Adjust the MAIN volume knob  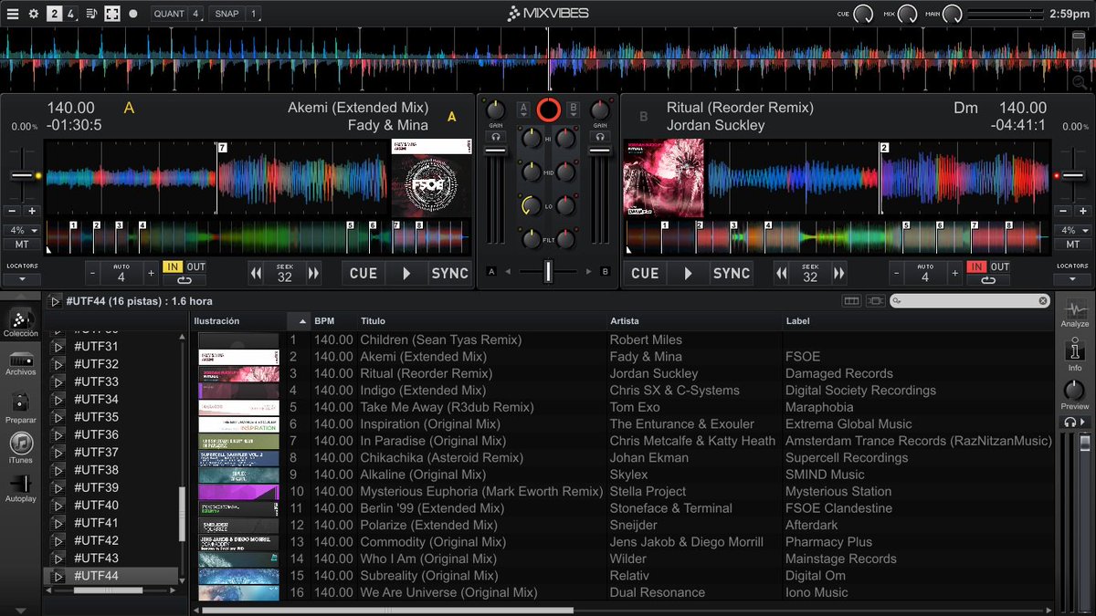click(x=953, y=14)
